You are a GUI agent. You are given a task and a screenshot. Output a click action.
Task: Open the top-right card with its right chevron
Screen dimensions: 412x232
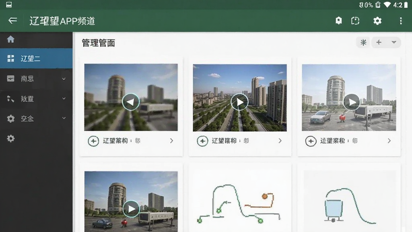coord(389,141)
